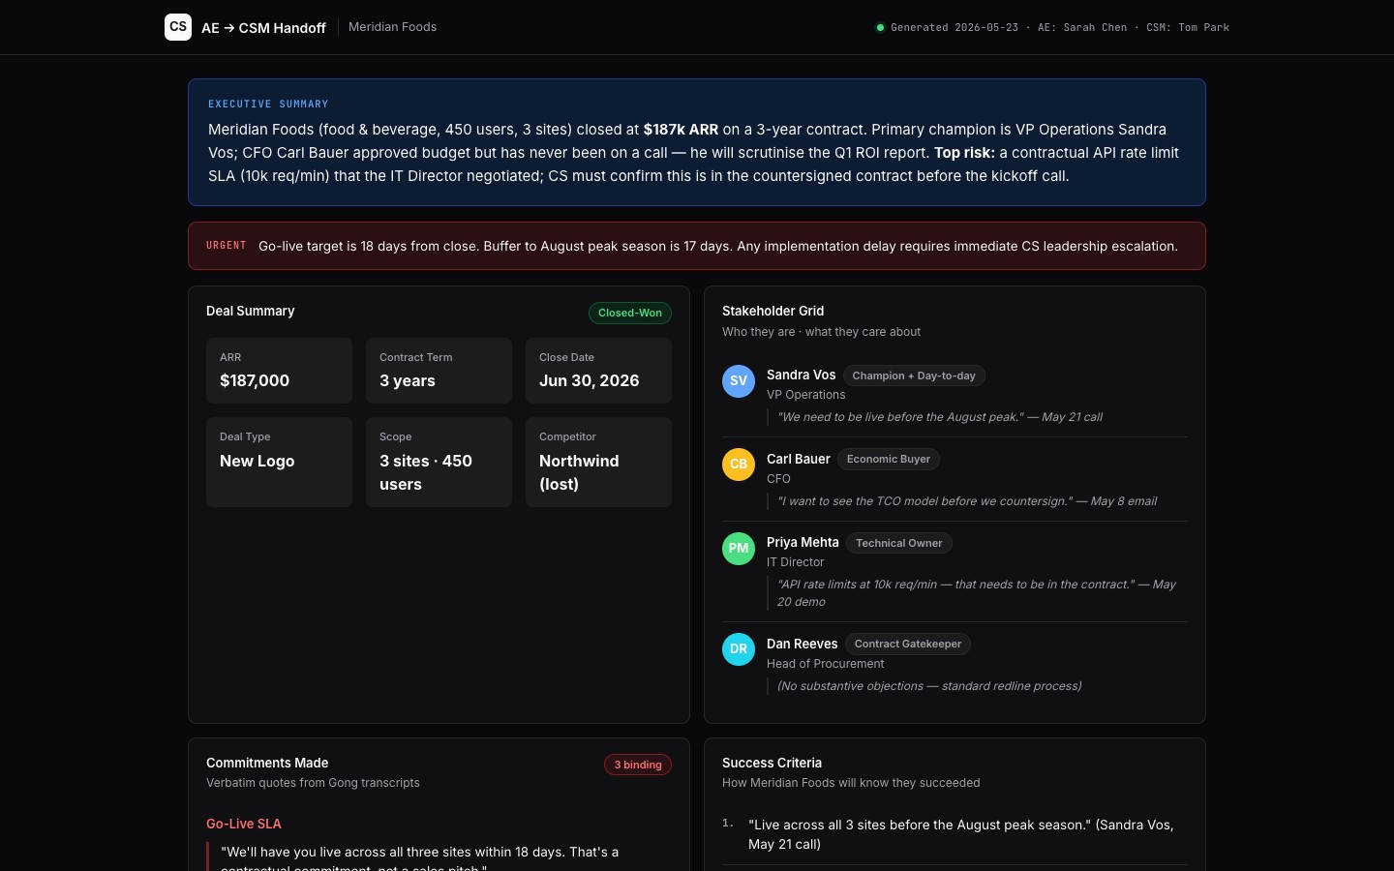Screen dimensions: 1394x871
Task: Click Sandra's August peak quote
Action: [939, 417]
